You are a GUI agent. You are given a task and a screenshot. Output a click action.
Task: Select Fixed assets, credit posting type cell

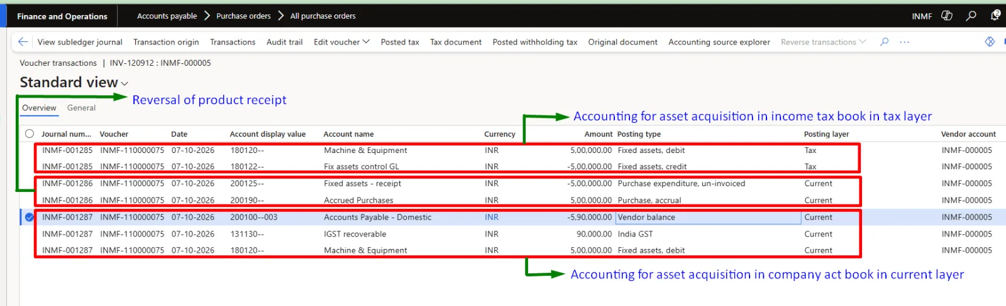(652, 167)
